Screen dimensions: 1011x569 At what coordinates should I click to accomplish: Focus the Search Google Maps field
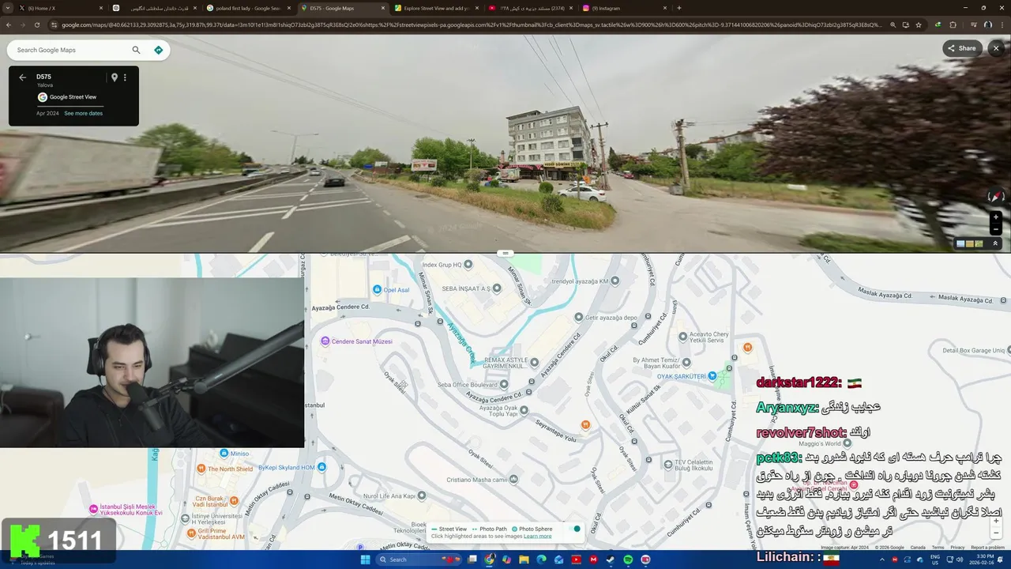coord(71,50)
